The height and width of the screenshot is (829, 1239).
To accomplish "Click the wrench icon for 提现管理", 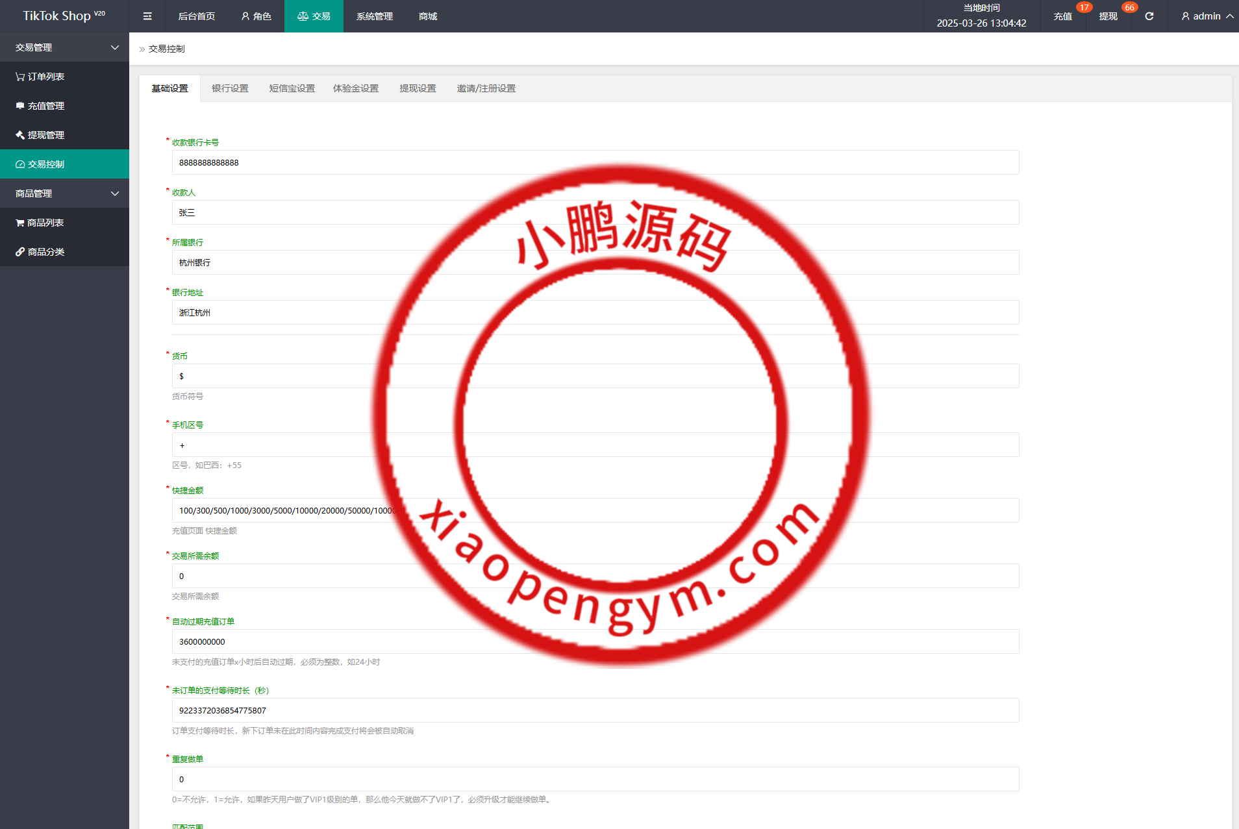I will coord(20,134).
